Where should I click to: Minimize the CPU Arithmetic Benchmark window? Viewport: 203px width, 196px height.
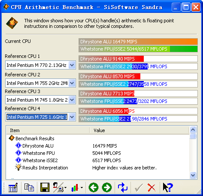tap(176, 7)
